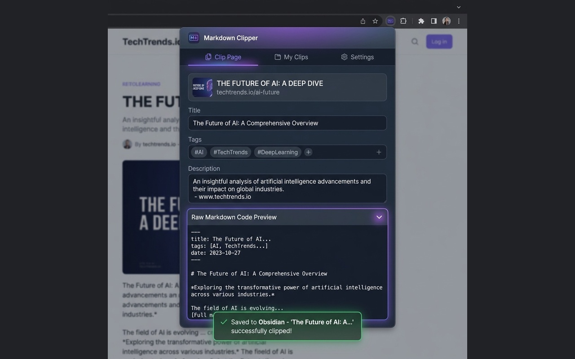575x359 pixels.
Task: Click the browser share icon
Action: (363, 21)
